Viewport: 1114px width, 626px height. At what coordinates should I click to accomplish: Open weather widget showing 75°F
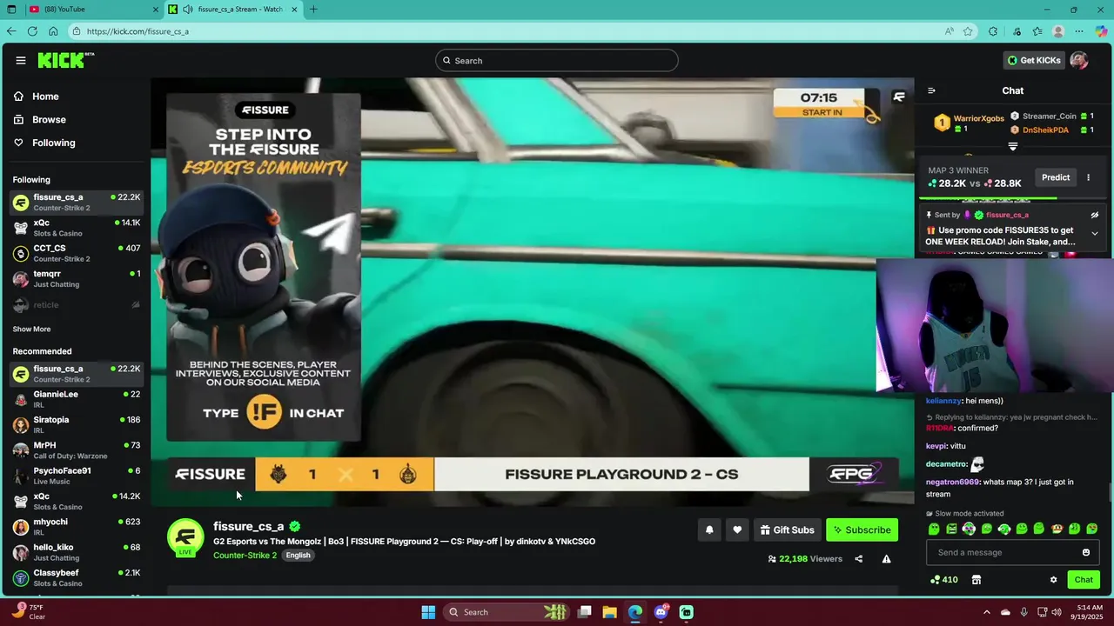click(x=30, y=612)
